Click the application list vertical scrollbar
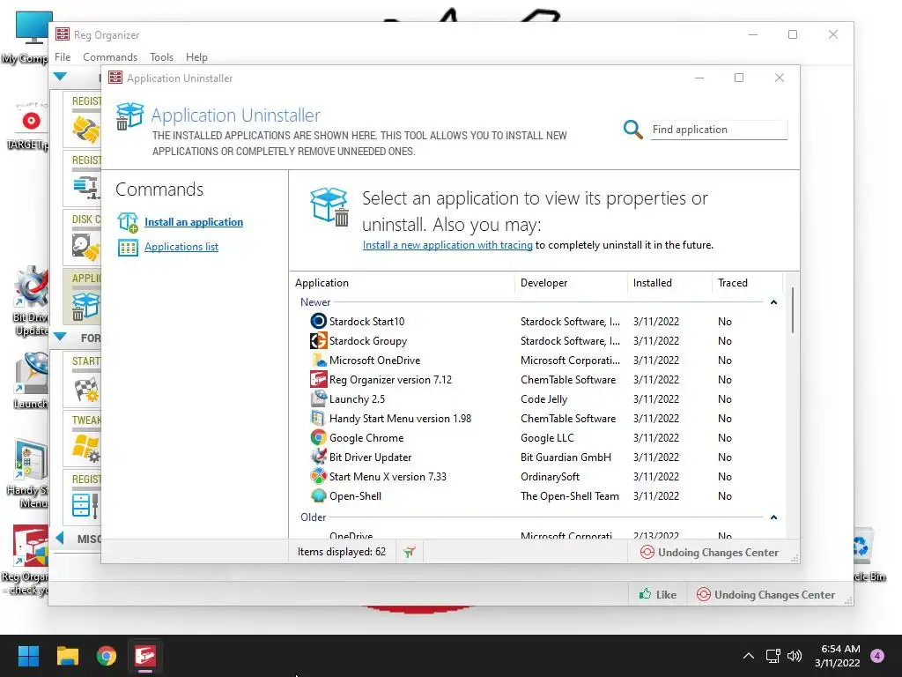Viewport: 902px width, 677px height. coord(792,310)
